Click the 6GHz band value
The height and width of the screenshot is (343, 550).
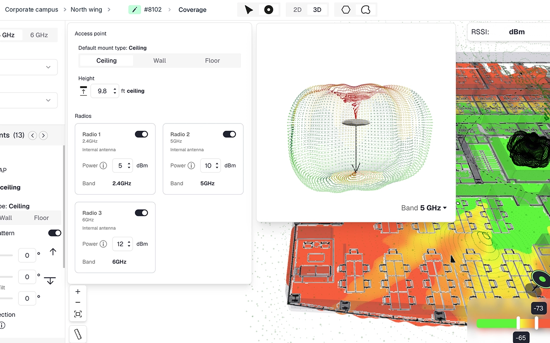(x=119, y=262)
